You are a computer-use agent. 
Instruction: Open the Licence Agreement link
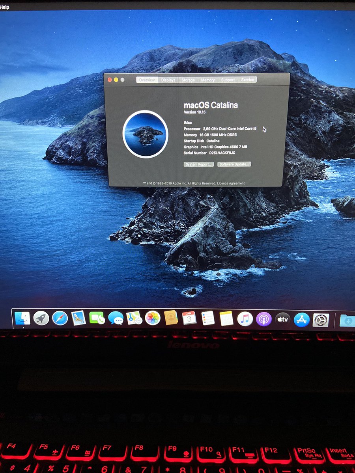[x=231, y=183]
